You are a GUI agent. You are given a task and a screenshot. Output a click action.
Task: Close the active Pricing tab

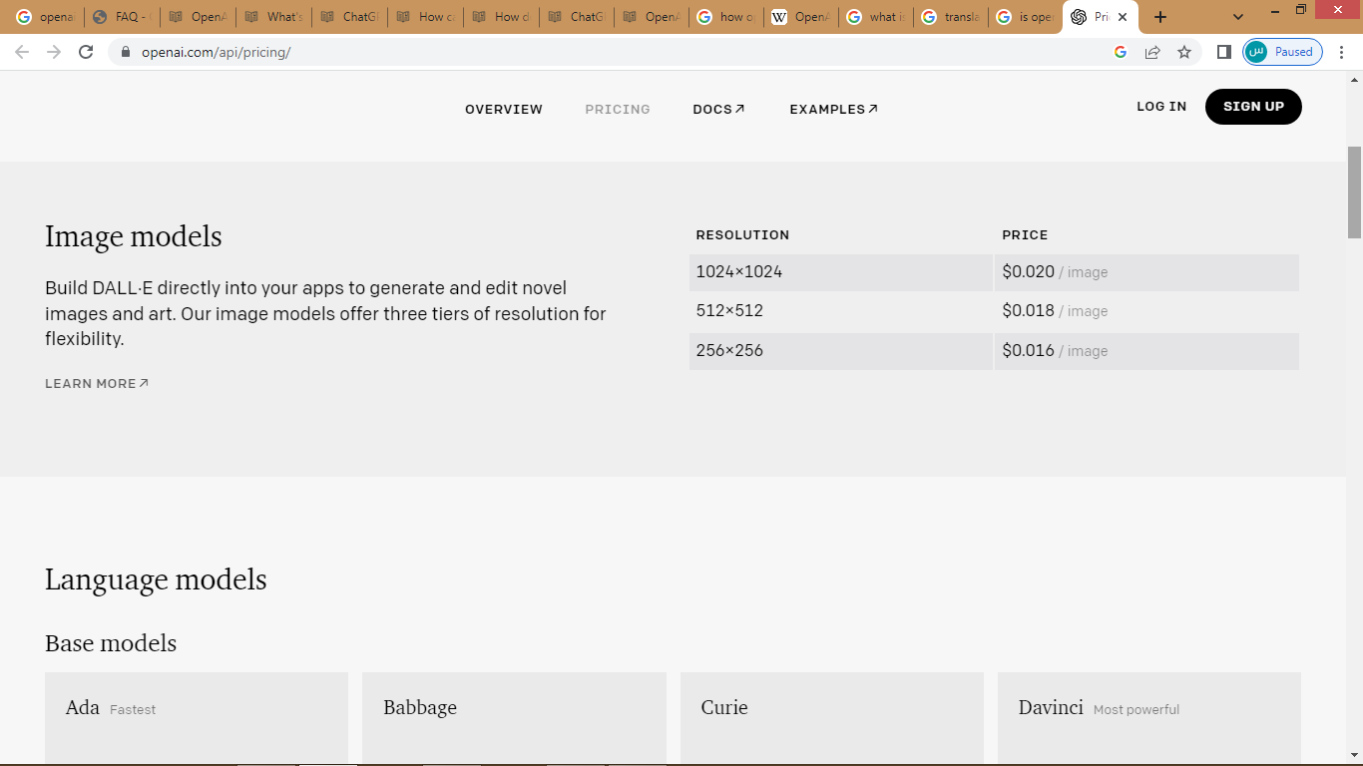click(x=1123, y=17)
